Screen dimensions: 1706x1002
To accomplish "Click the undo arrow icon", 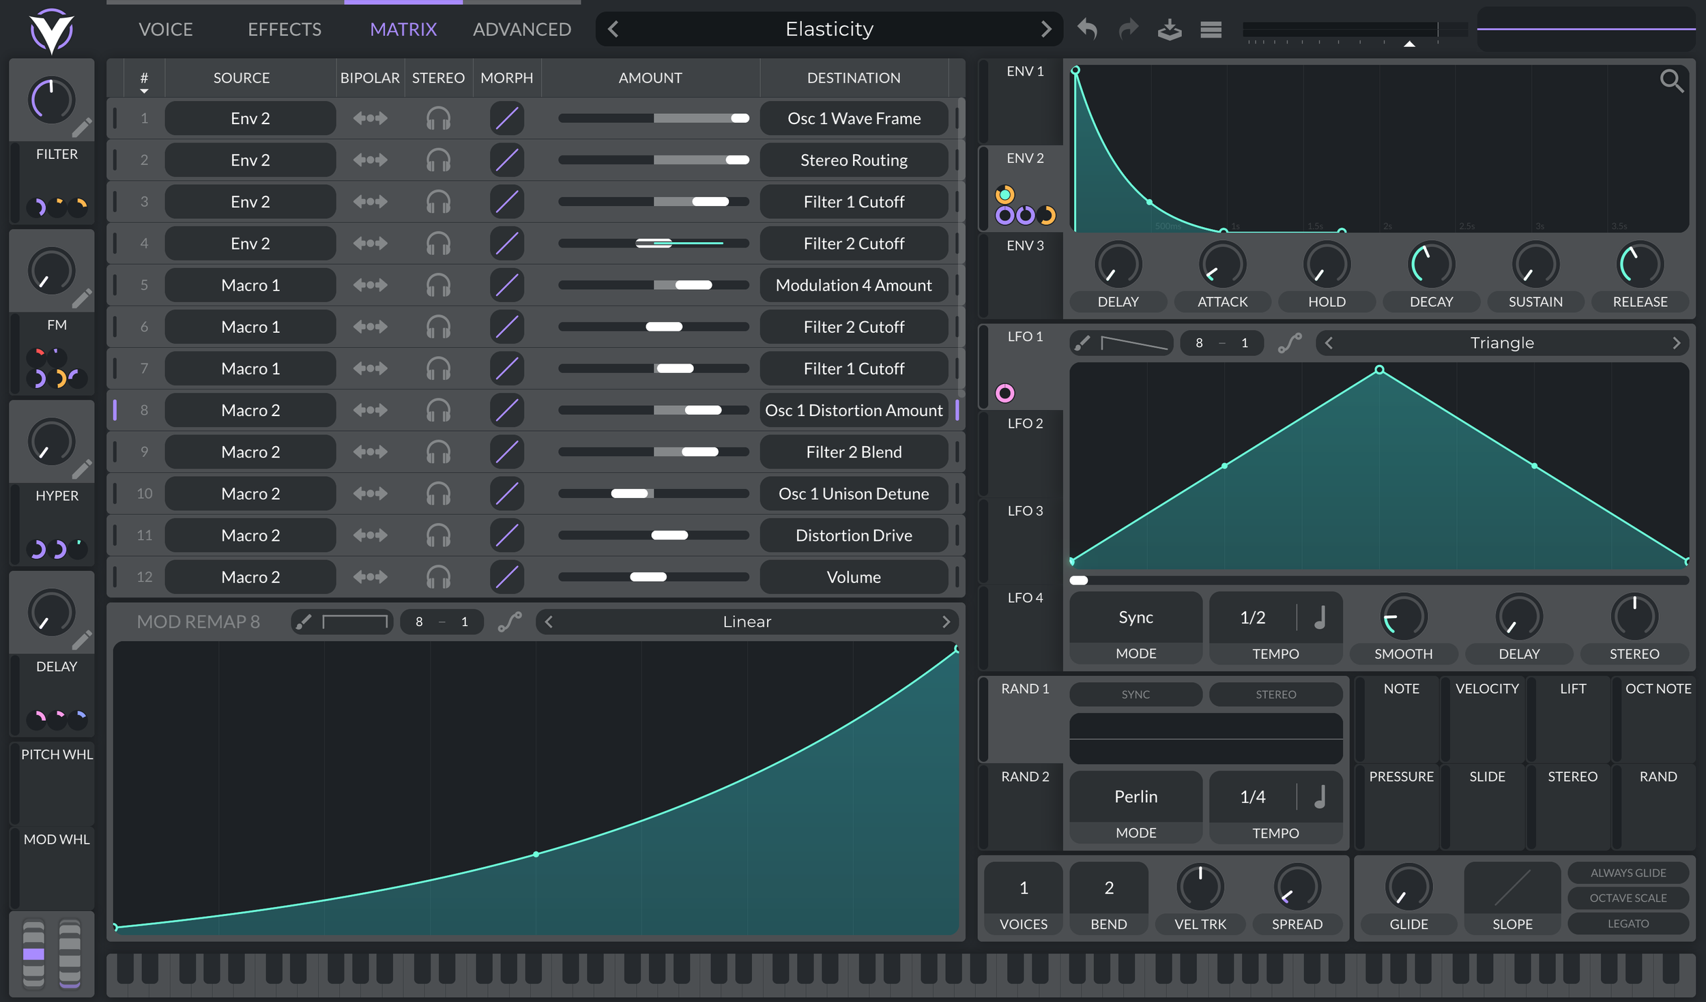I will (x=1087, y=29).
